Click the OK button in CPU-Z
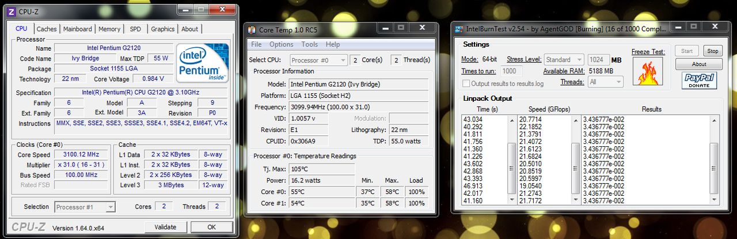 point(211,227)
